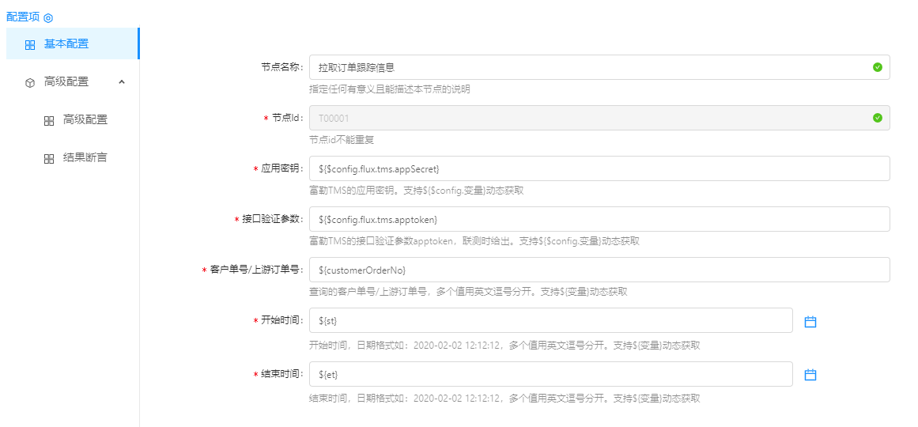Click green check icon in 节点名称 field

pyautogui.click(x=877, y=67)
